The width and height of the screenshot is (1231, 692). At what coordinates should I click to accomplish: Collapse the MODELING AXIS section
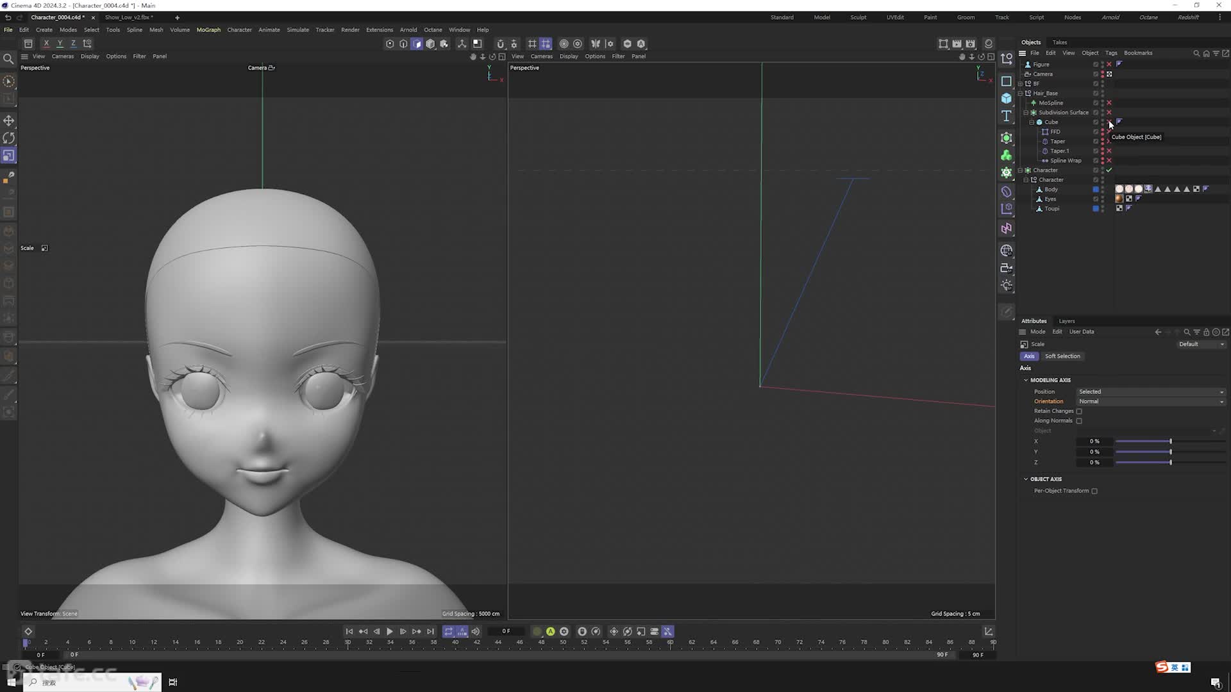[x=1026, y=380]
